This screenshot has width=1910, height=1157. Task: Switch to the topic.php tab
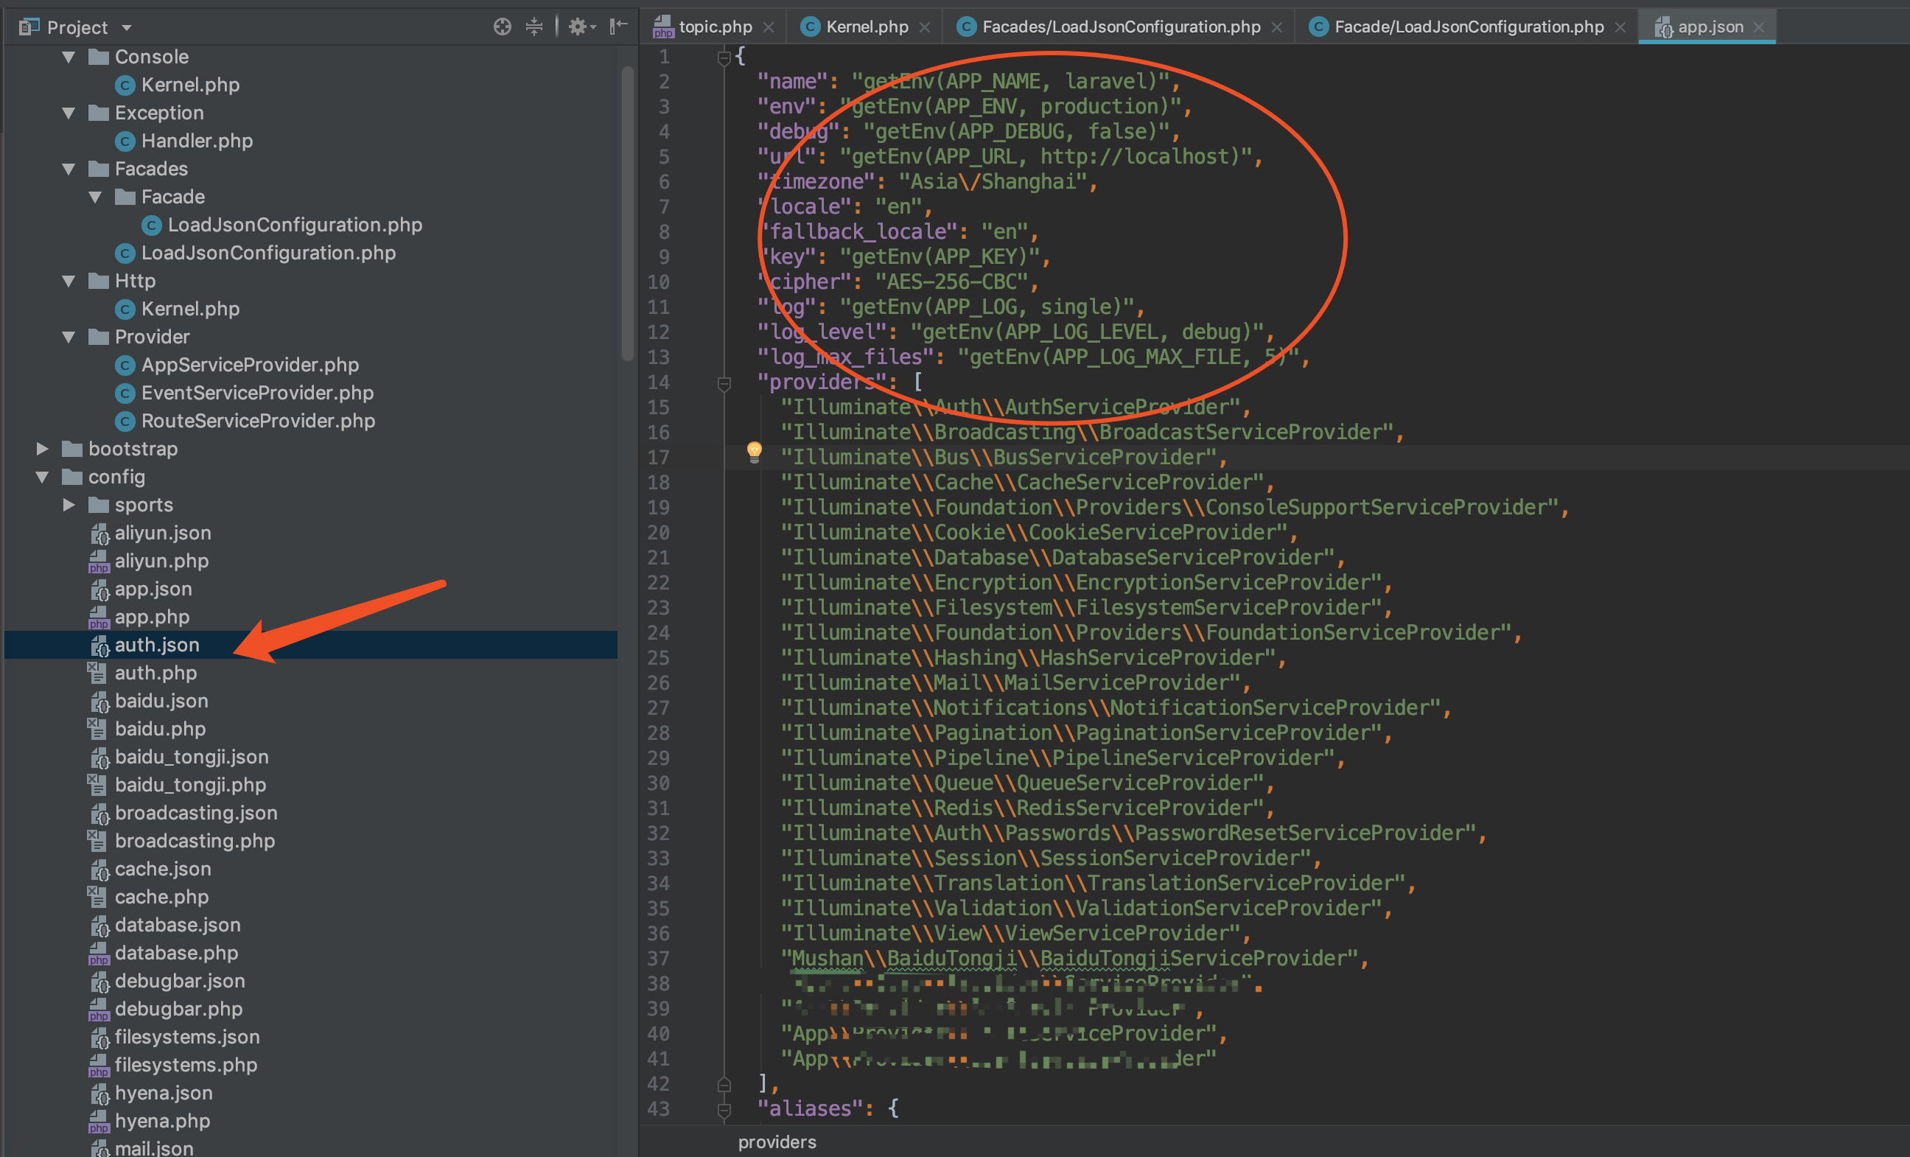pyautogui.click(x=714, y=27)
